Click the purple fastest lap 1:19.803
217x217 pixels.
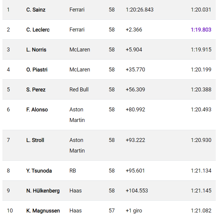[x=201, y=30]
